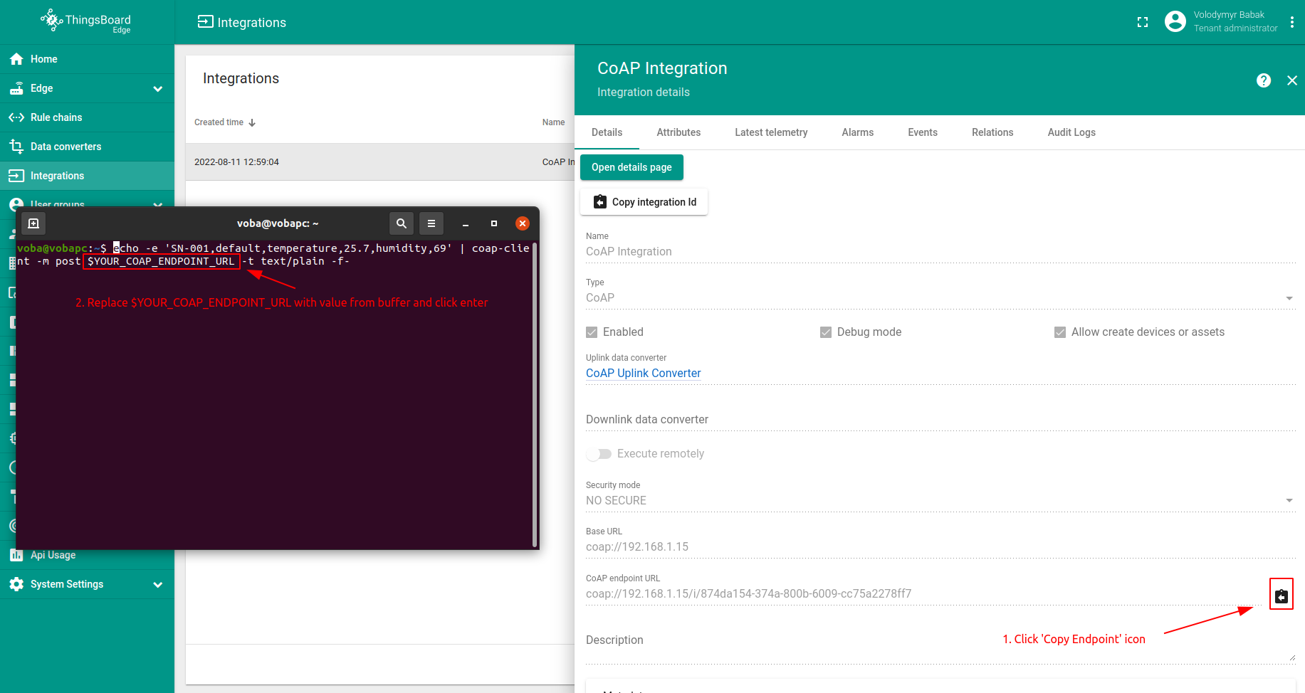
Task: Click the Volodymyr Babak user name
Action: [1229, 15]
